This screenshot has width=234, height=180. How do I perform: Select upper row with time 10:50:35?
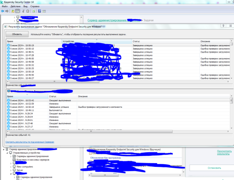coord(118,68)
